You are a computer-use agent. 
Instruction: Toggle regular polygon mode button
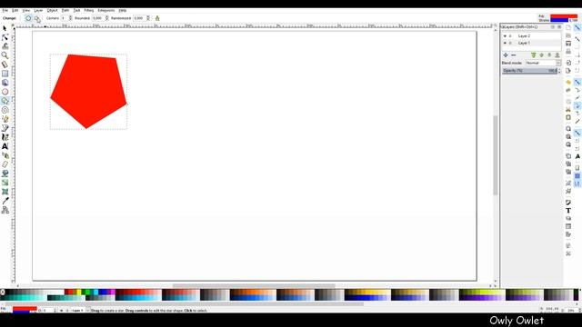pyautogui.click(x=28, y=18)
